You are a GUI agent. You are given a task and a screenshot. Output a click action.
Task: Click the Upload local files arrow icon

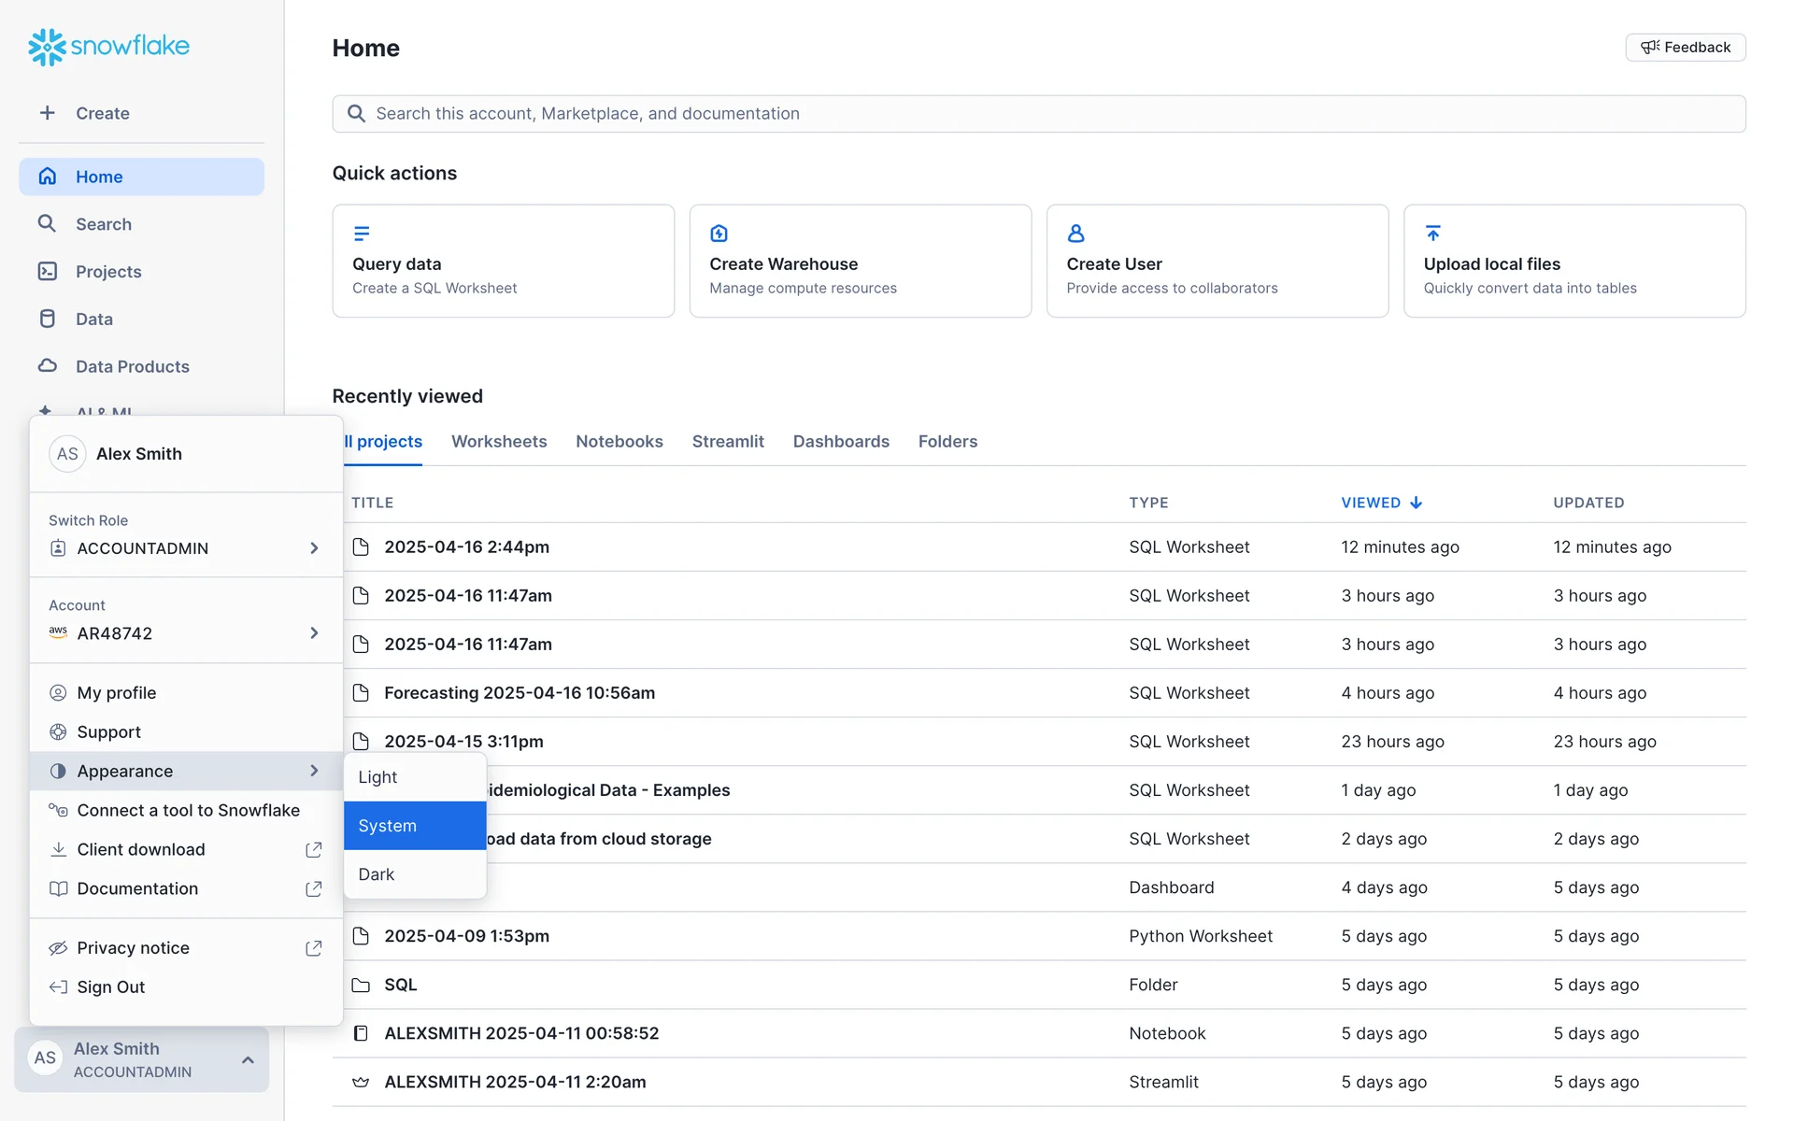1432,233
